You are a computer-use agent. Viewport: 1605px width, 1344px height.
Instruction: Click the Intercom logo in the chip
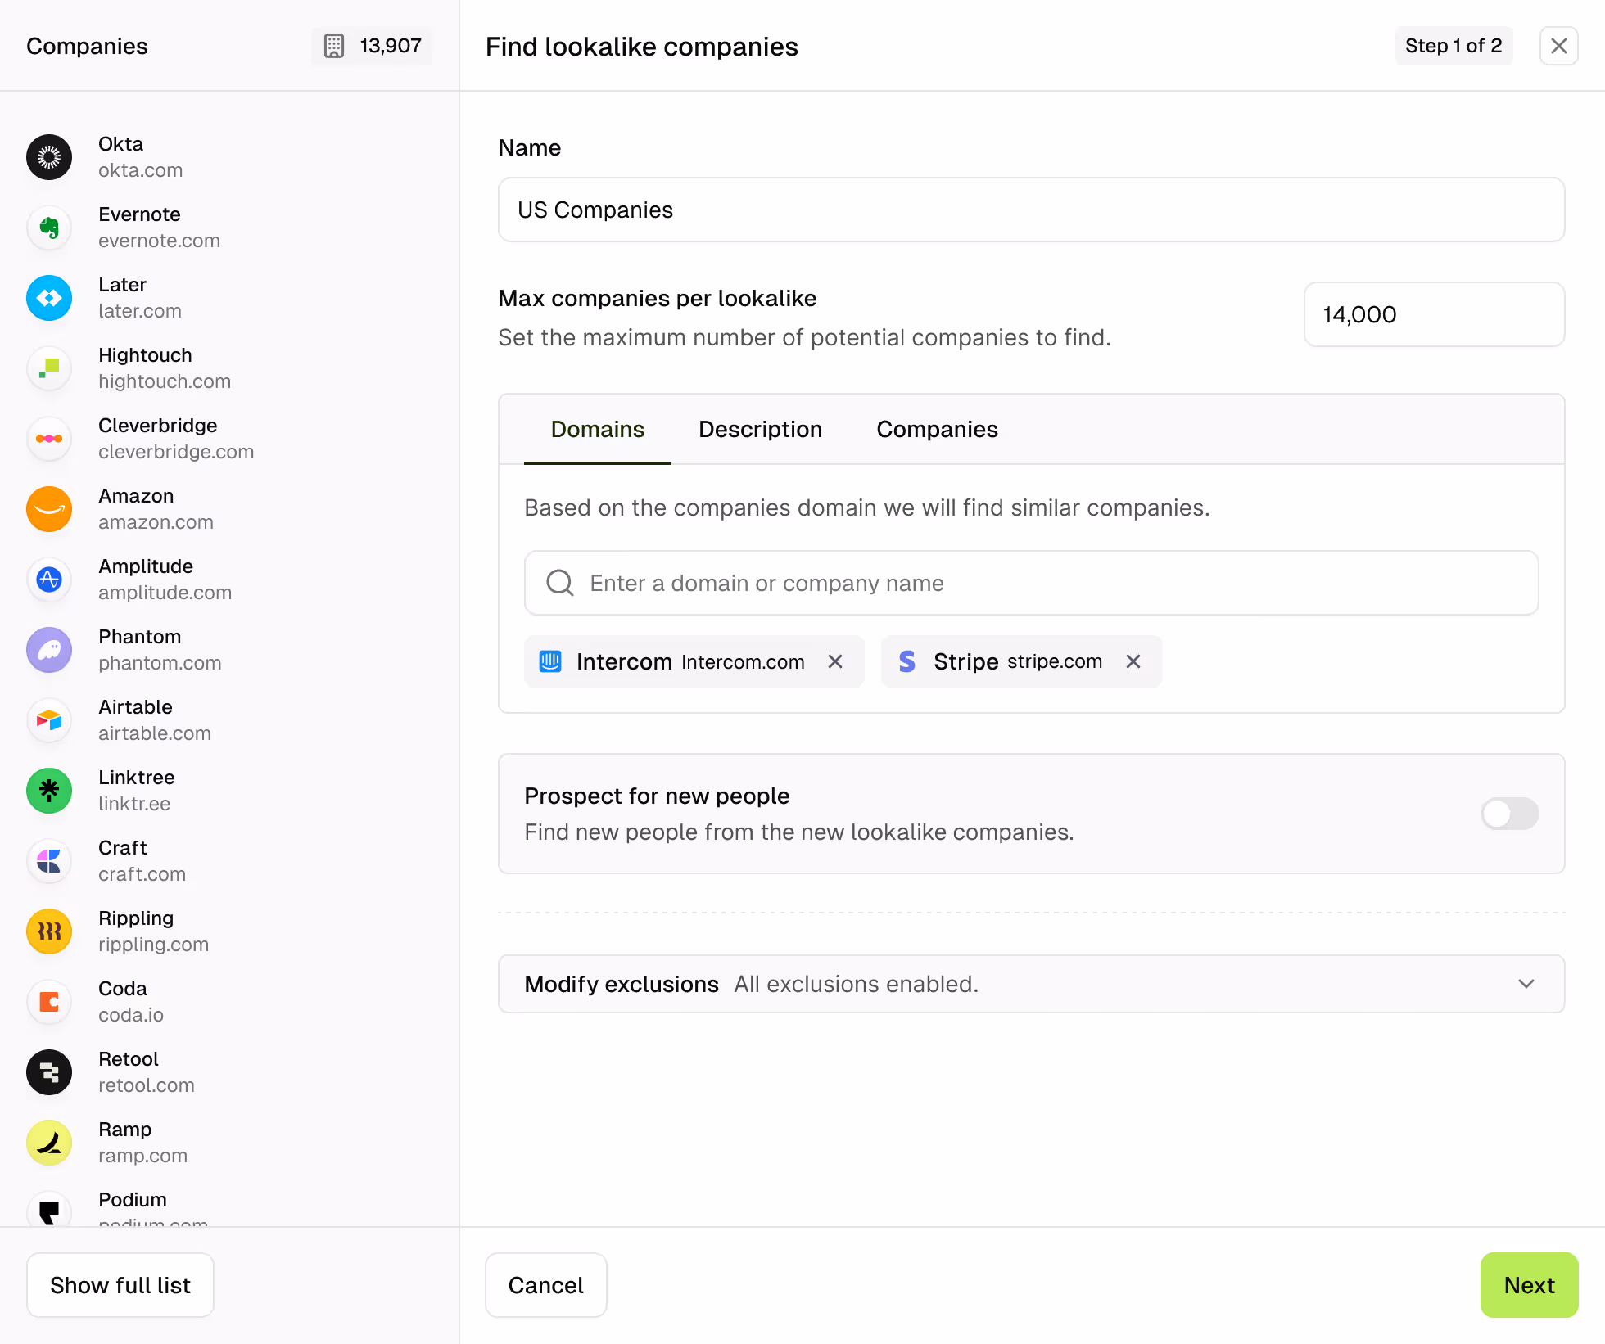point(550,661)
